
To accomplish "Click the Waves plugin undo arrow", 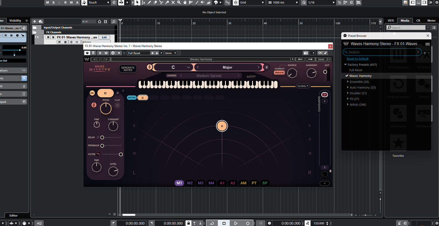I will pyautogui.click(x=95, y=59).
